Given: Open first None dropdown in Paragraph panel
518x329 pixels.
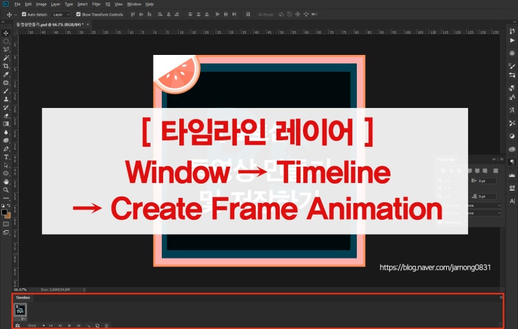Looking at the screenshot, I should point(483,206).
